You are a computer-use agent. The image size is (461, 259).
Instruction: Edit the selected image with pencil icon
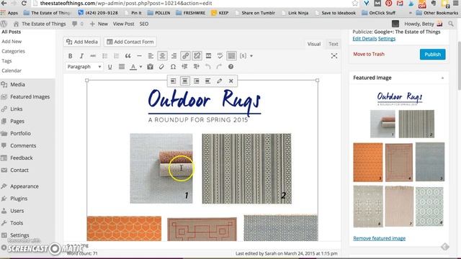tap(219, 81)
